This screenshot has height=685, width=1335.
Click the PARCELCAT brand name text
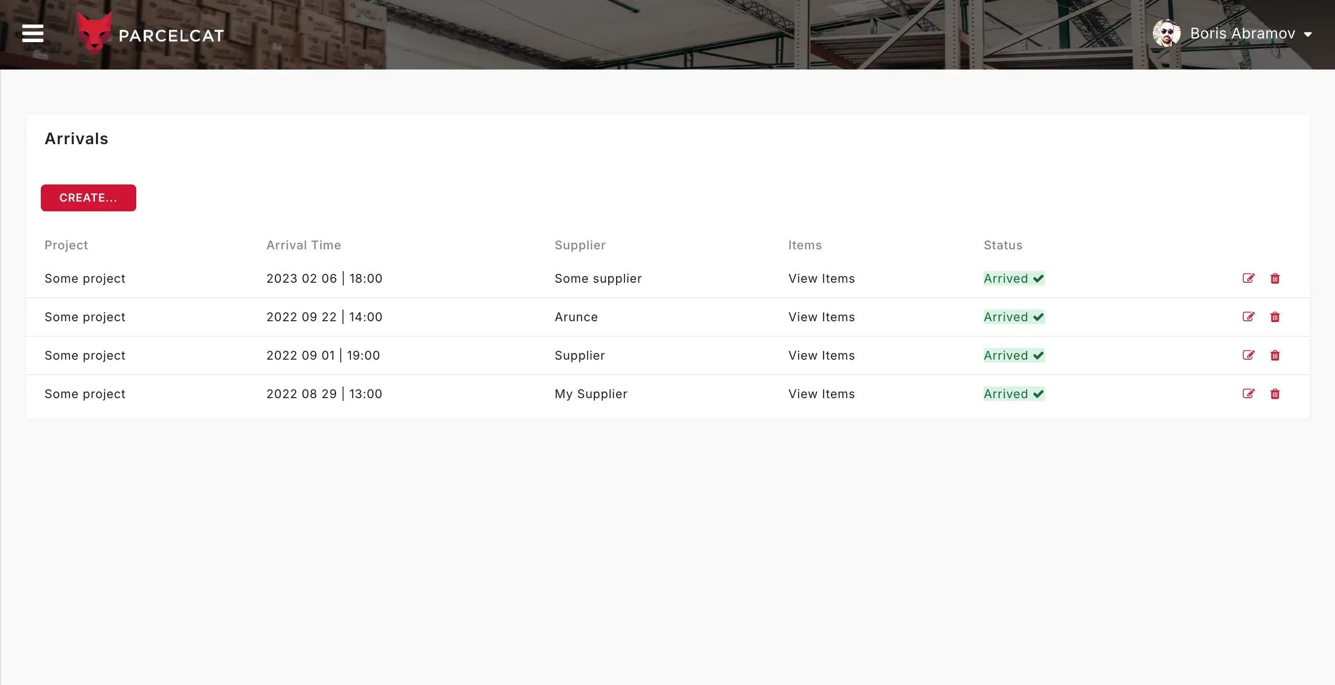(x=171, y=36)
